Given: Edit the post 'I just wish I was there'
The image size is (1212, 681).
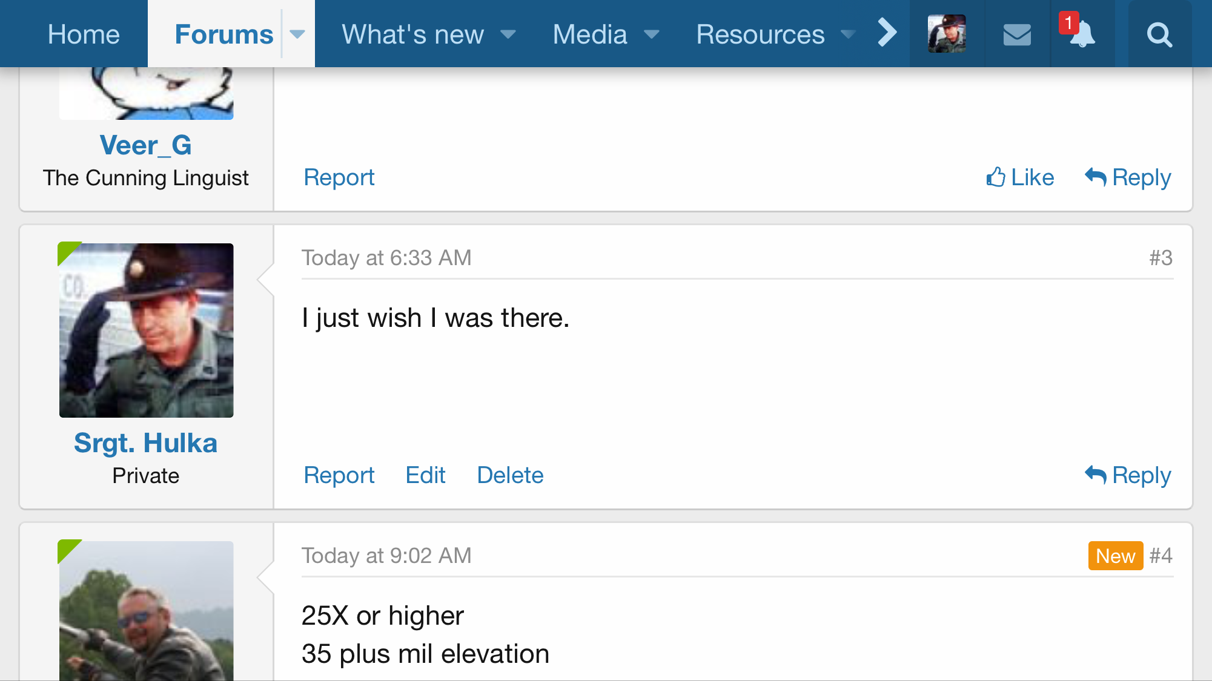Looking at the screenshot, I should tap(426, 475).
